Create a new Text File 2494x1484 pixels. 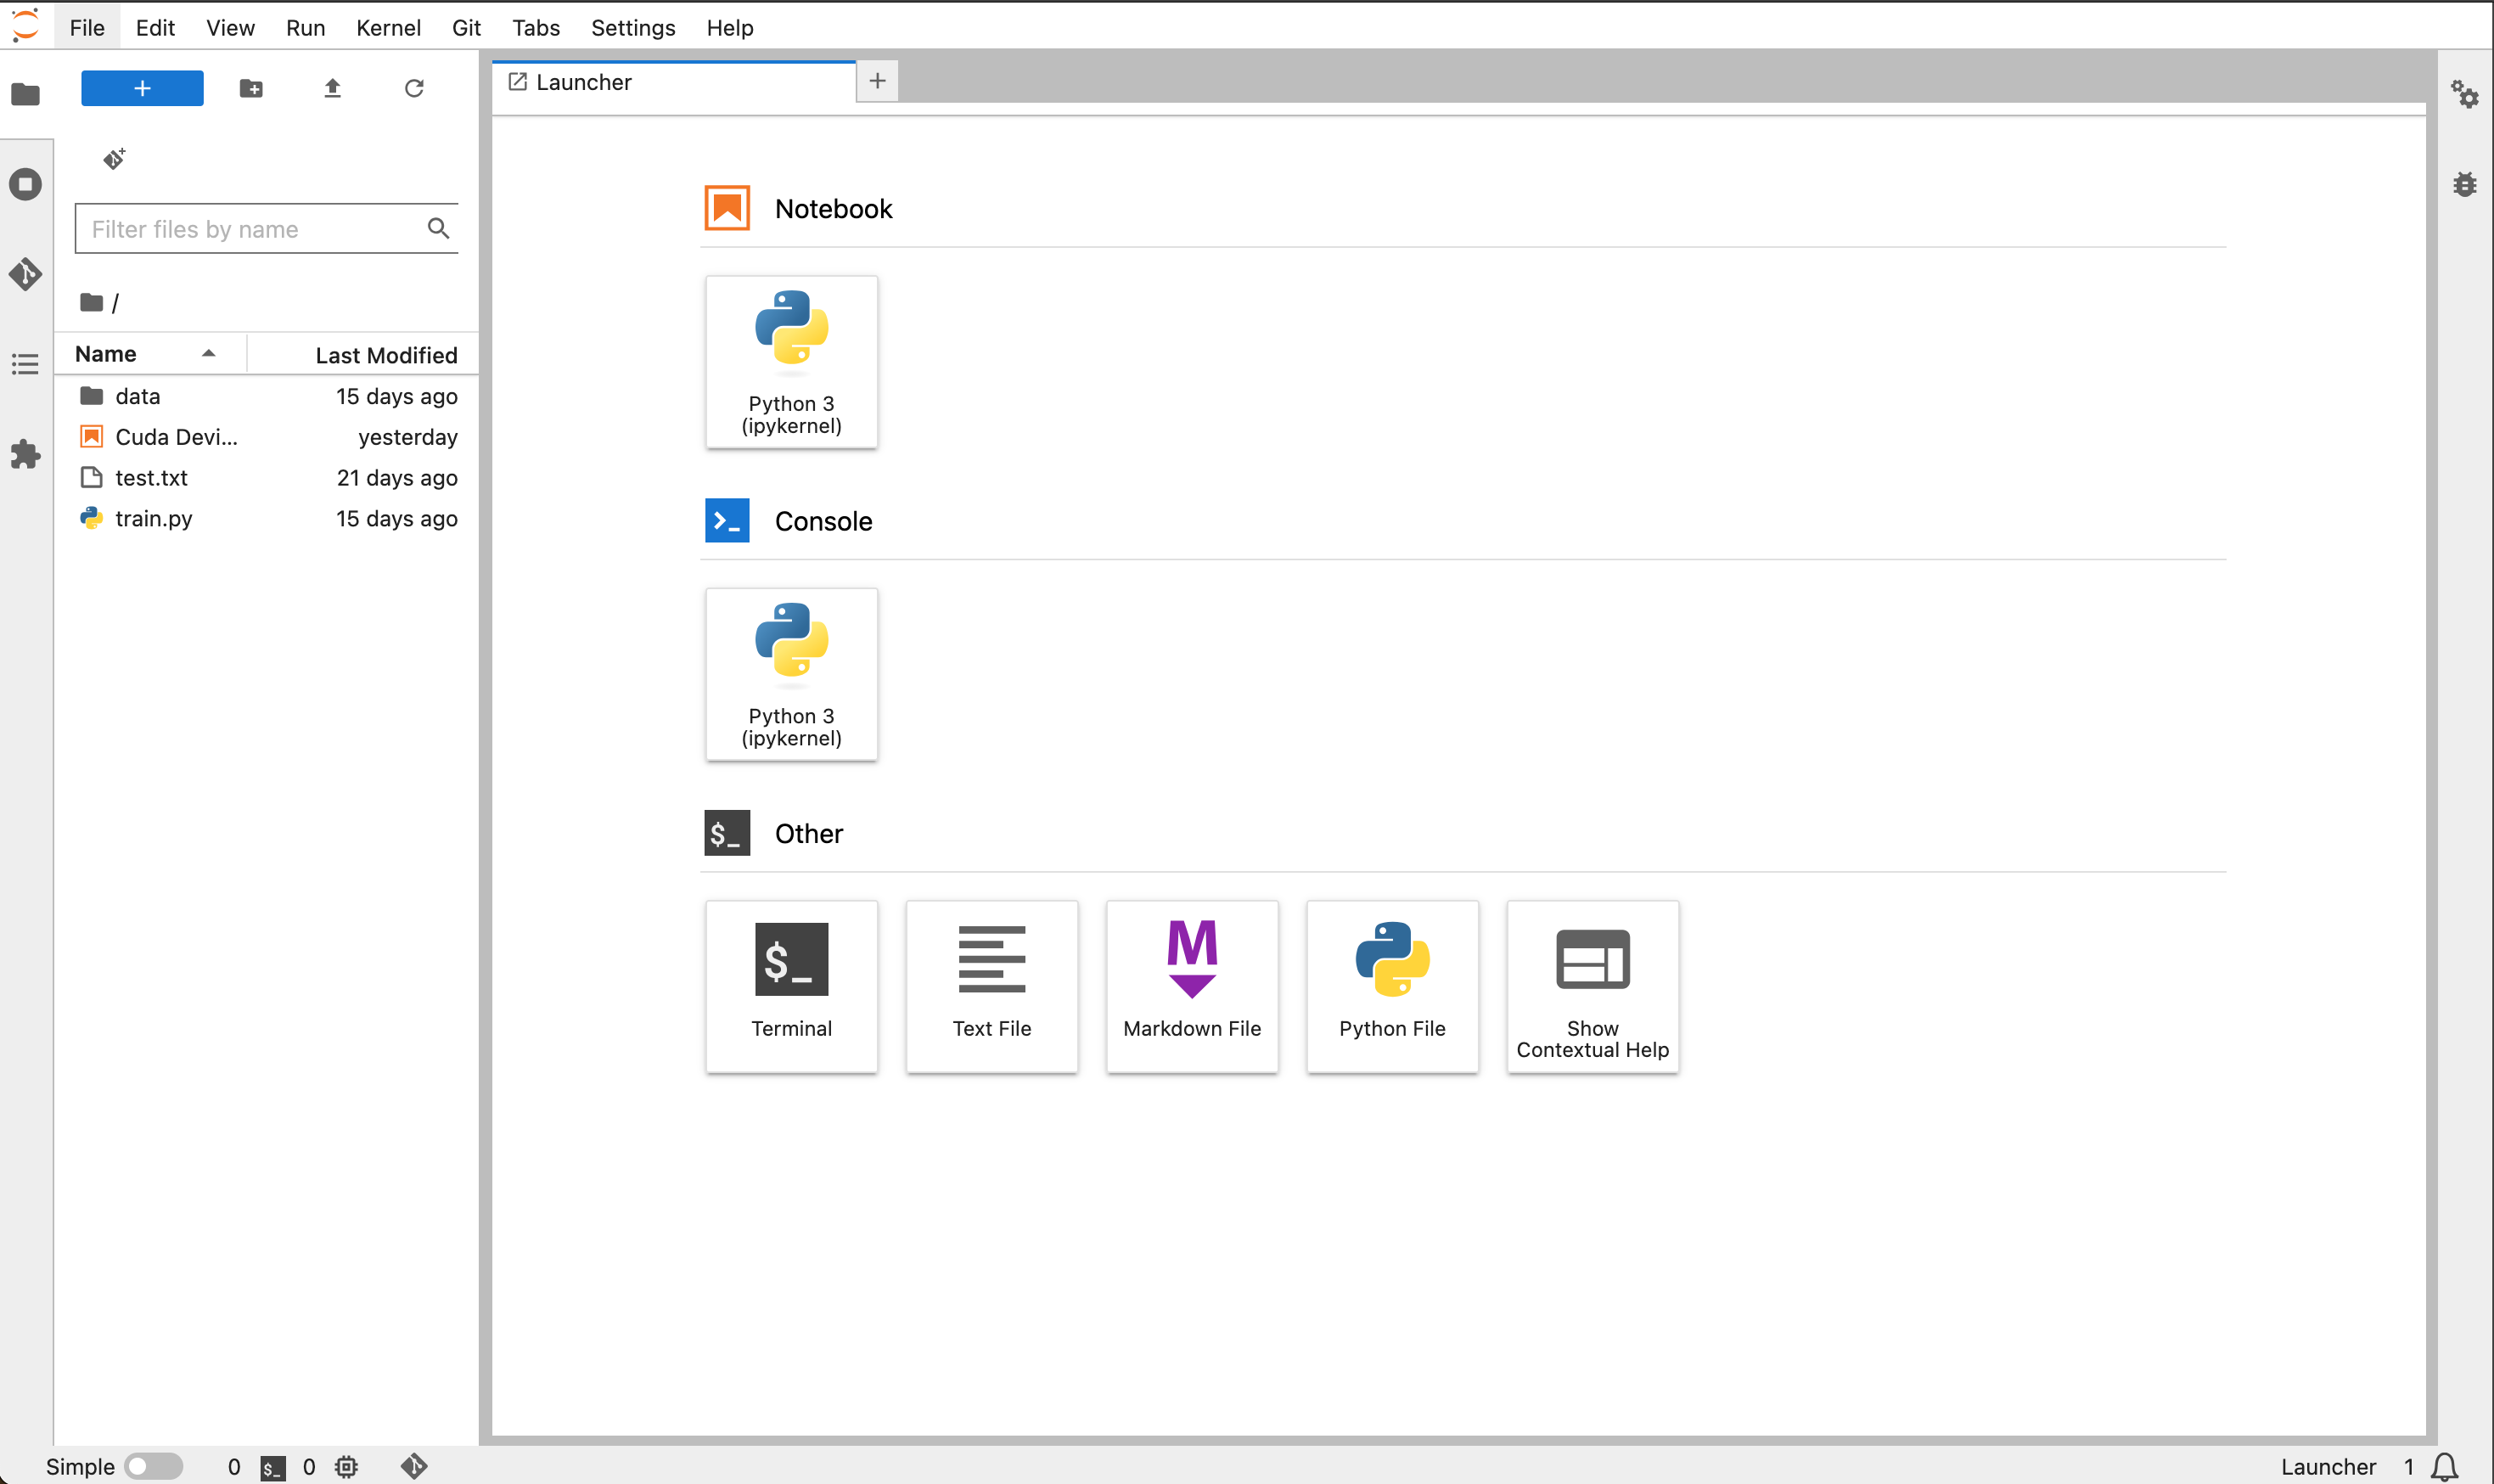991,986
